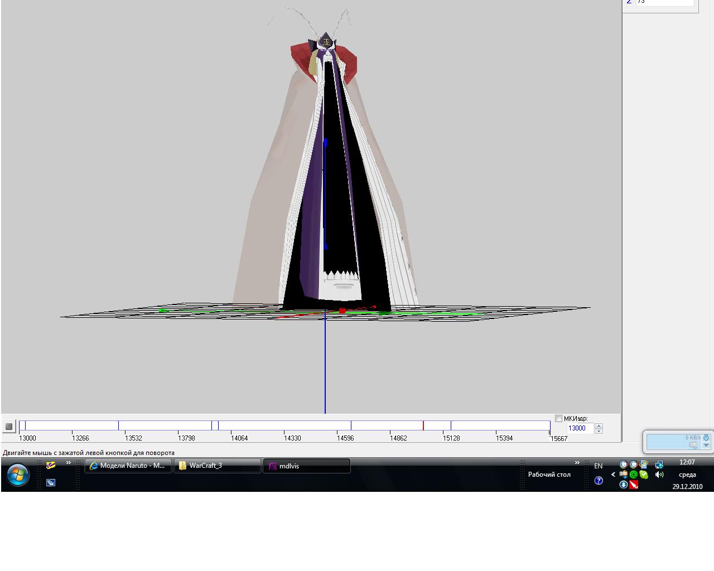Increase frame value with the up spinner arrow

(x=599, y=426)
